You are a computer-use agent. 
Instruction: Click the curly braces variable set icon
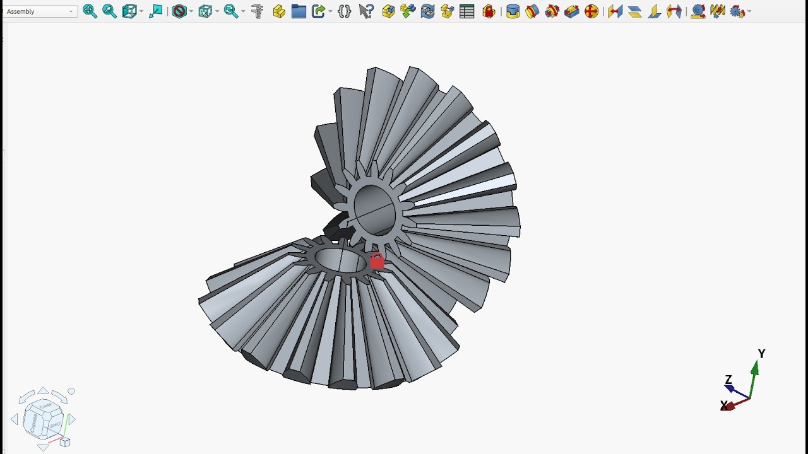click(x=344, y=11)
